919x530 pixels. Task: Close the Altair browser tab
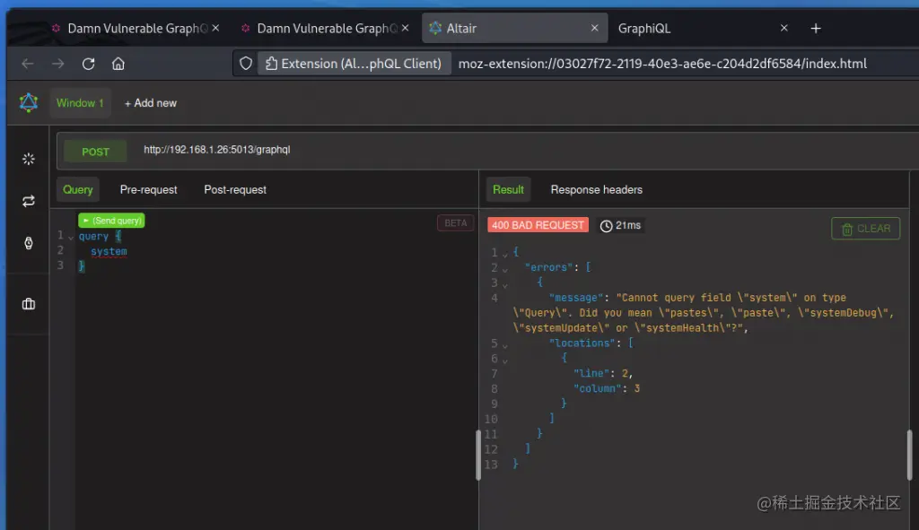(595, 28)
